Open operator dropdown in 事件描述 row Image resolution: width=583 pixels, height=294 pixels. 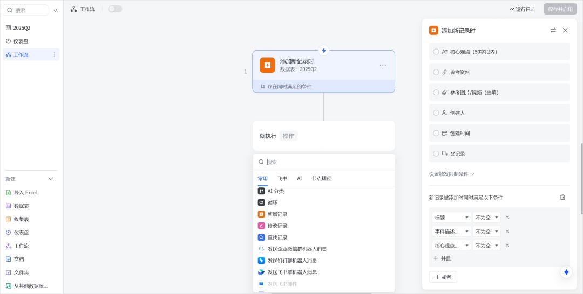pos(487,232)
